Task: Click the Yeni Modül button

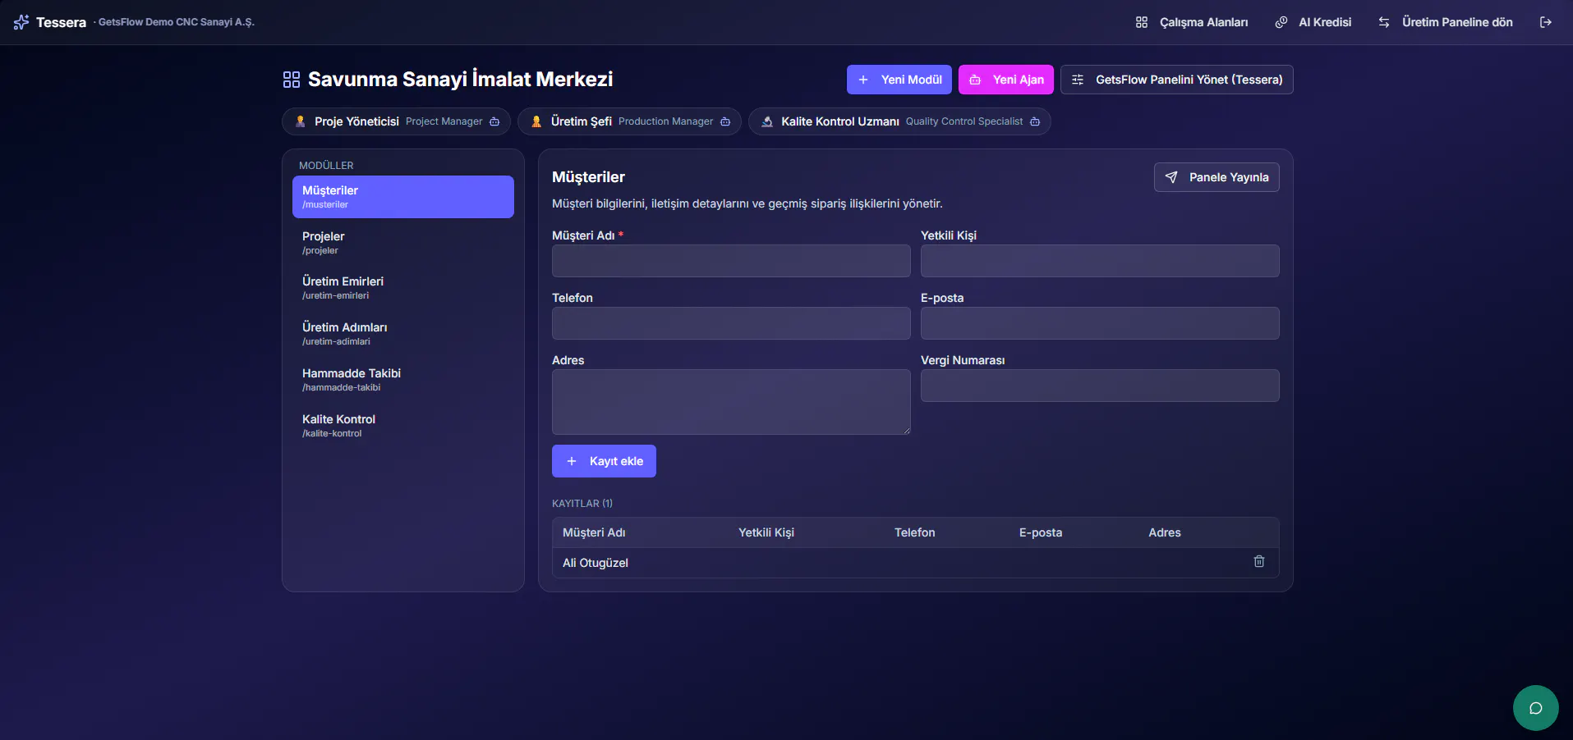Action: coord(899,80)
